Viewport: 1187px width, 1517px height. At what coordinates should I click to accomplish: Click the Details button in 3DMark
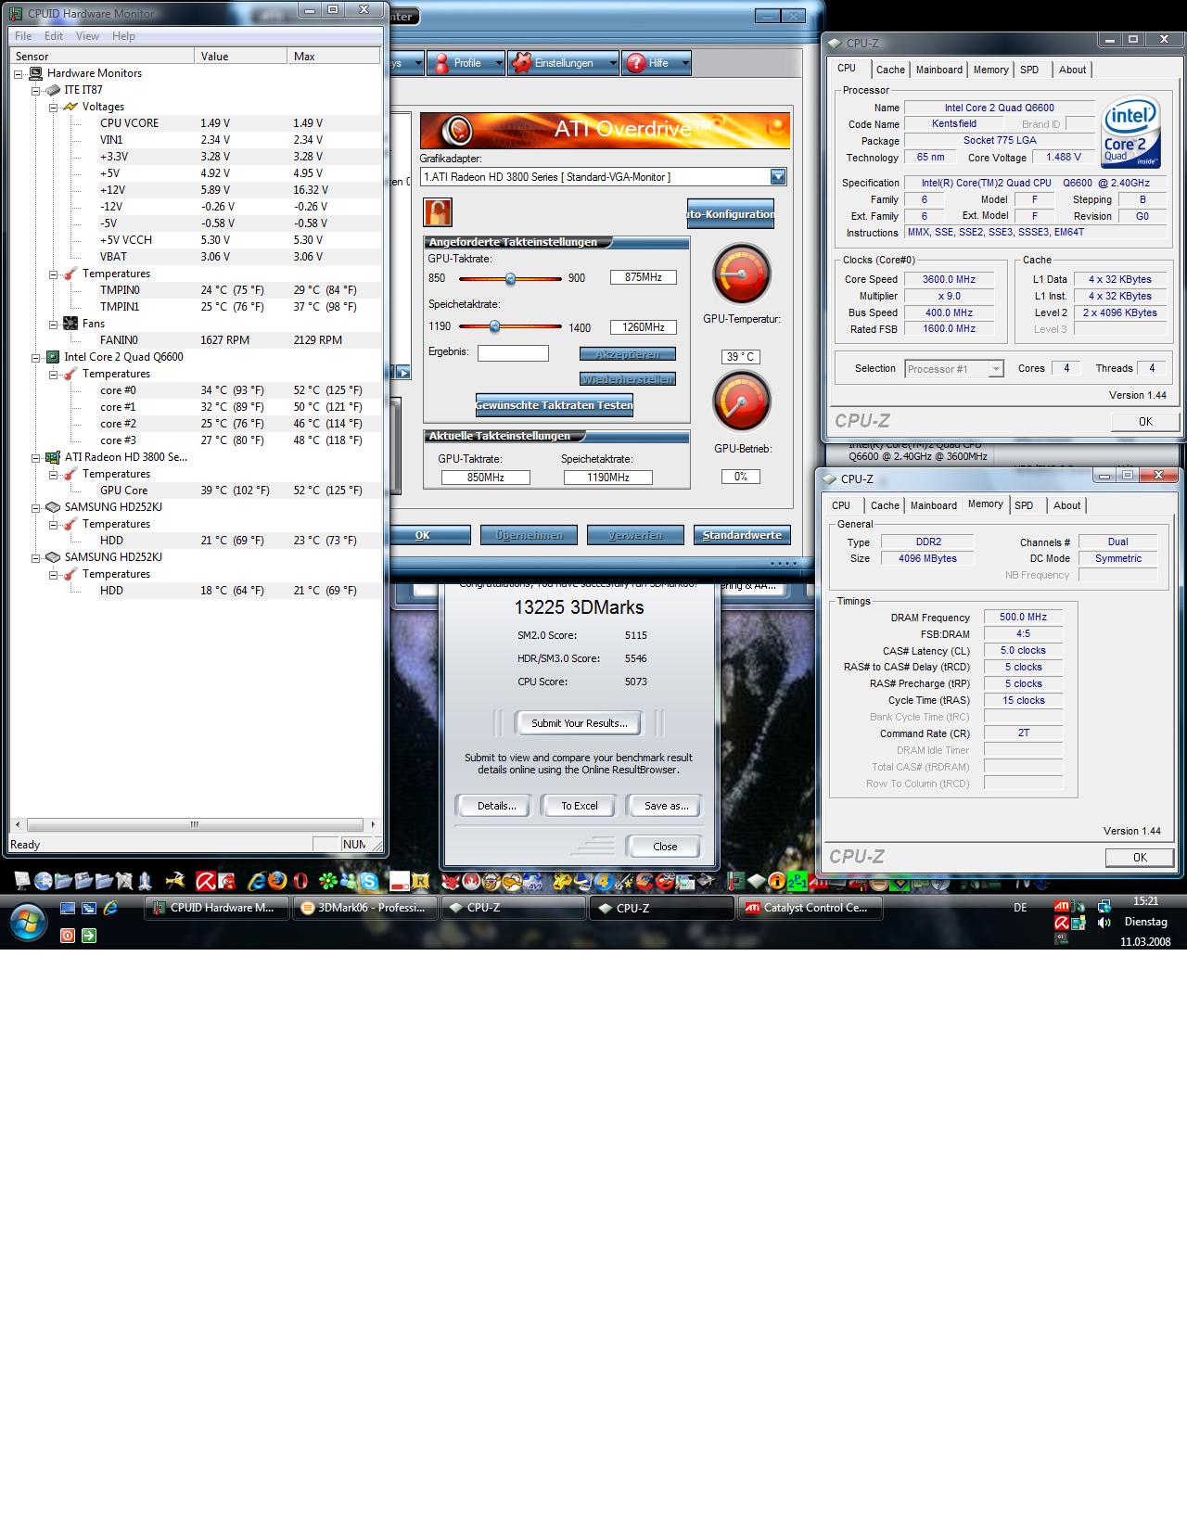coord(497,806)
